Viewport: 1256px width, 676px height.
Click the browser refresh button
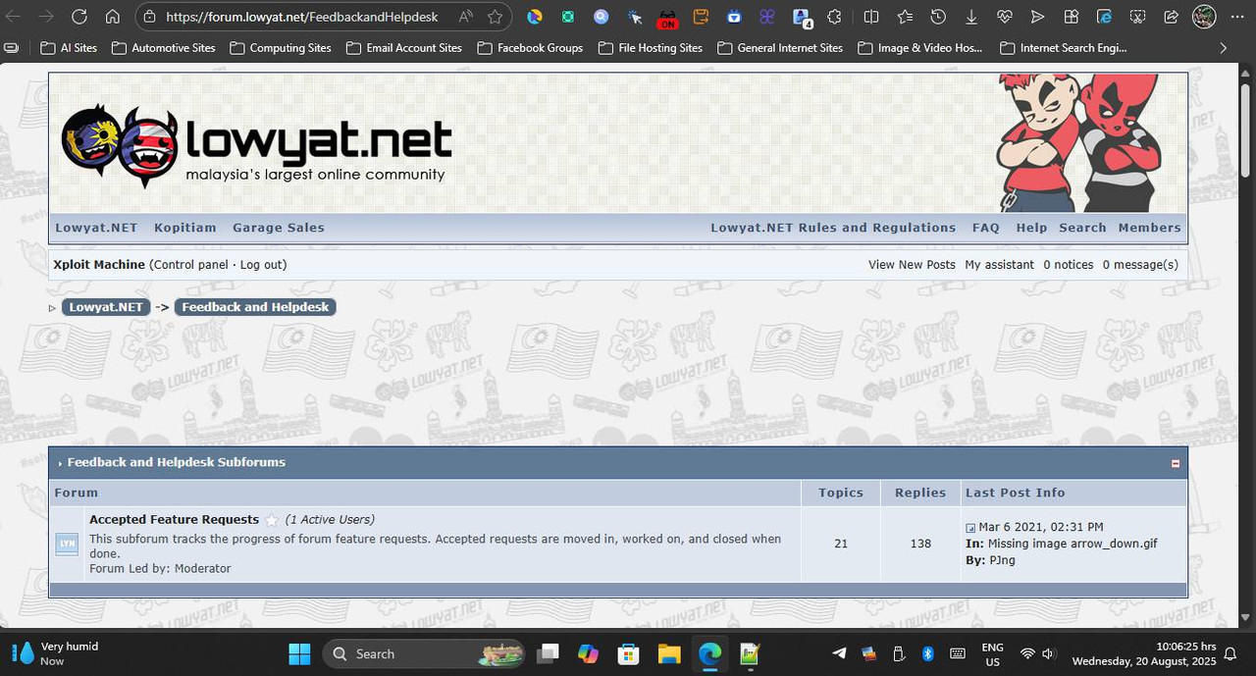[79, 17]
